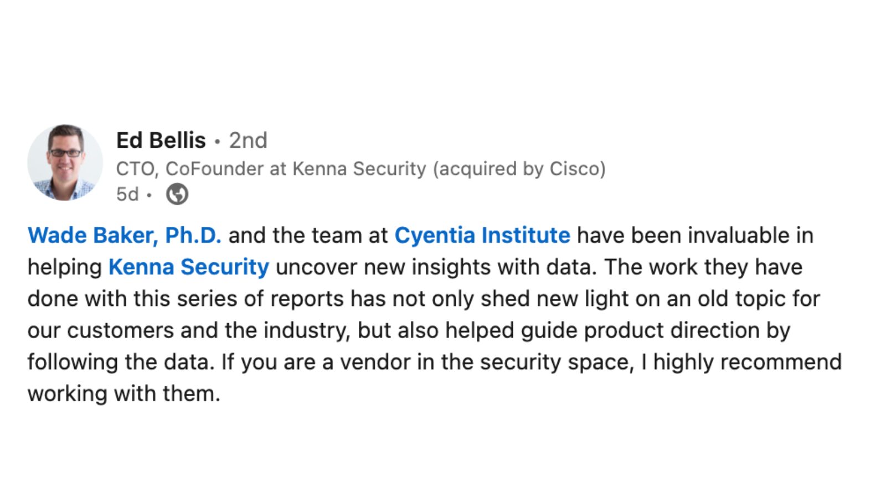Open the Cyentia Institute mention link
886x498 pixels.
point(482,235)
